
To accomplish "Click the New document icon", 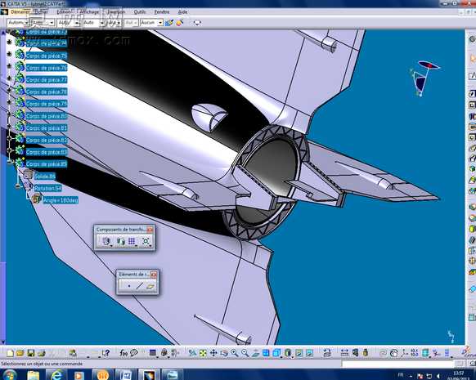I will point(10,353).
